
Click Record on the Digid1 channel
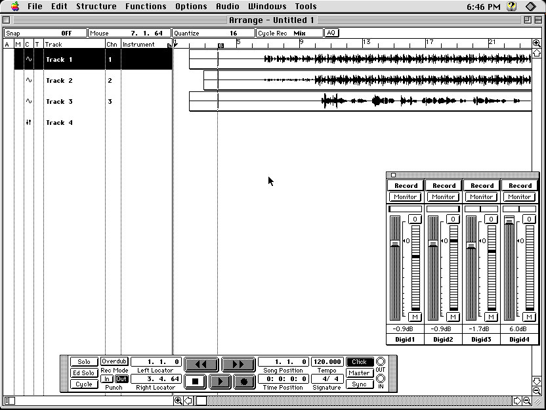click(406, 185)
